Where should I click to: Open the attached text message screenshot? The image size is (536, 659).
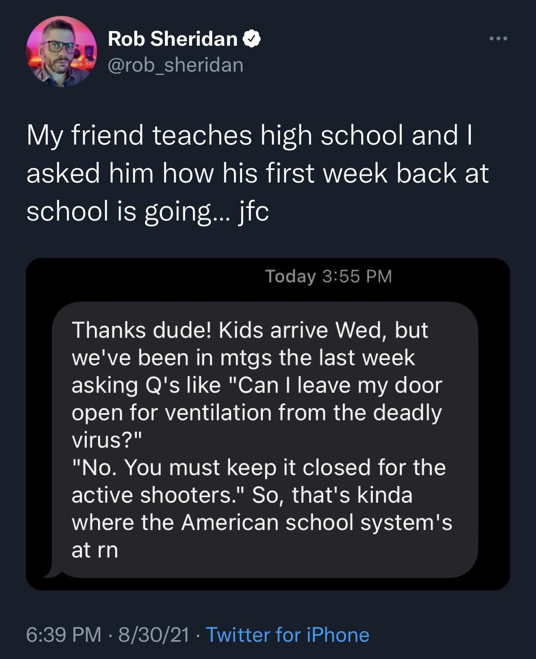268,424
